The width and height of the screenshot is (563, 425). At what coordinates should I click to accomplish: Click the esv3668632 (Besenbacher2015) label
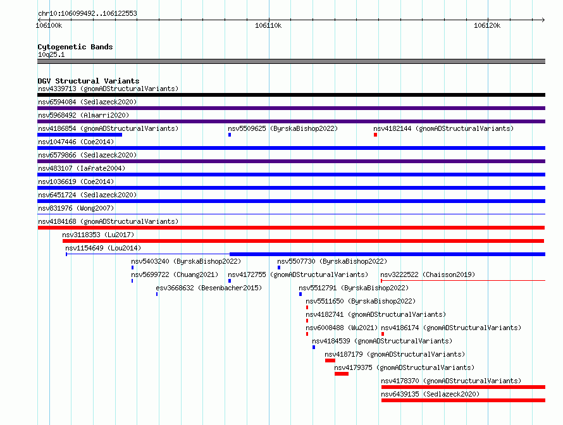point(209,288)
